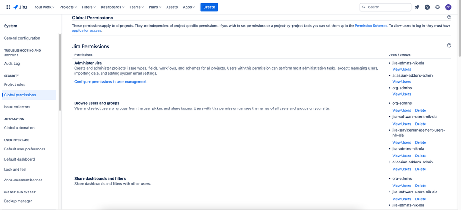Image resolution: width=461 pixels, height=210 pixels.
Task: Focus the Search field
Action: [385, 7]
